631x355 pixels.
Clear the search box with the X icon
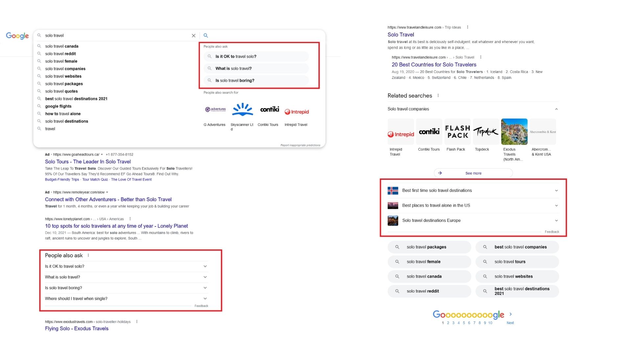pos(194,35)
